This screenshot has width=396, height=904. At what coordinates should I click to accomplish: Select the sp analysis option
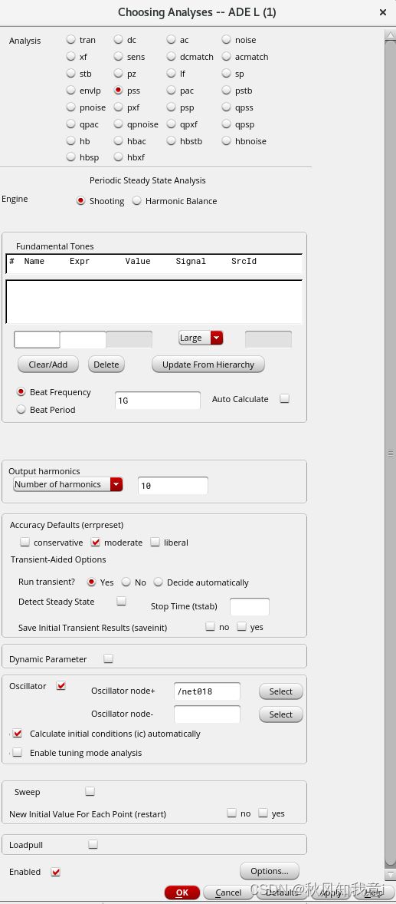pos(226,73)
